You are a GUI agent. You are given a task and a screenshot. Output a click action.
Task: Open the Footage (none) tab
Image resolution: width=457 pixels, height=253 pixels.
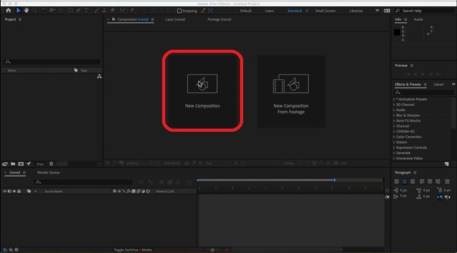pos(219,19)
